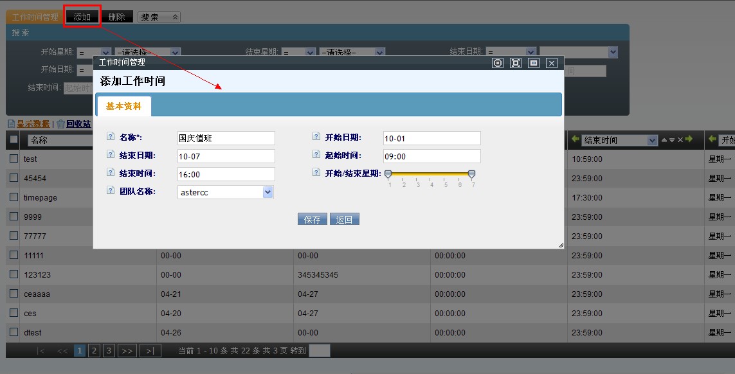Move 结束时间 column right with green arrow
The height and width of the screenshot is (374, 735).
pyautogui.click(x=689, y=139)
